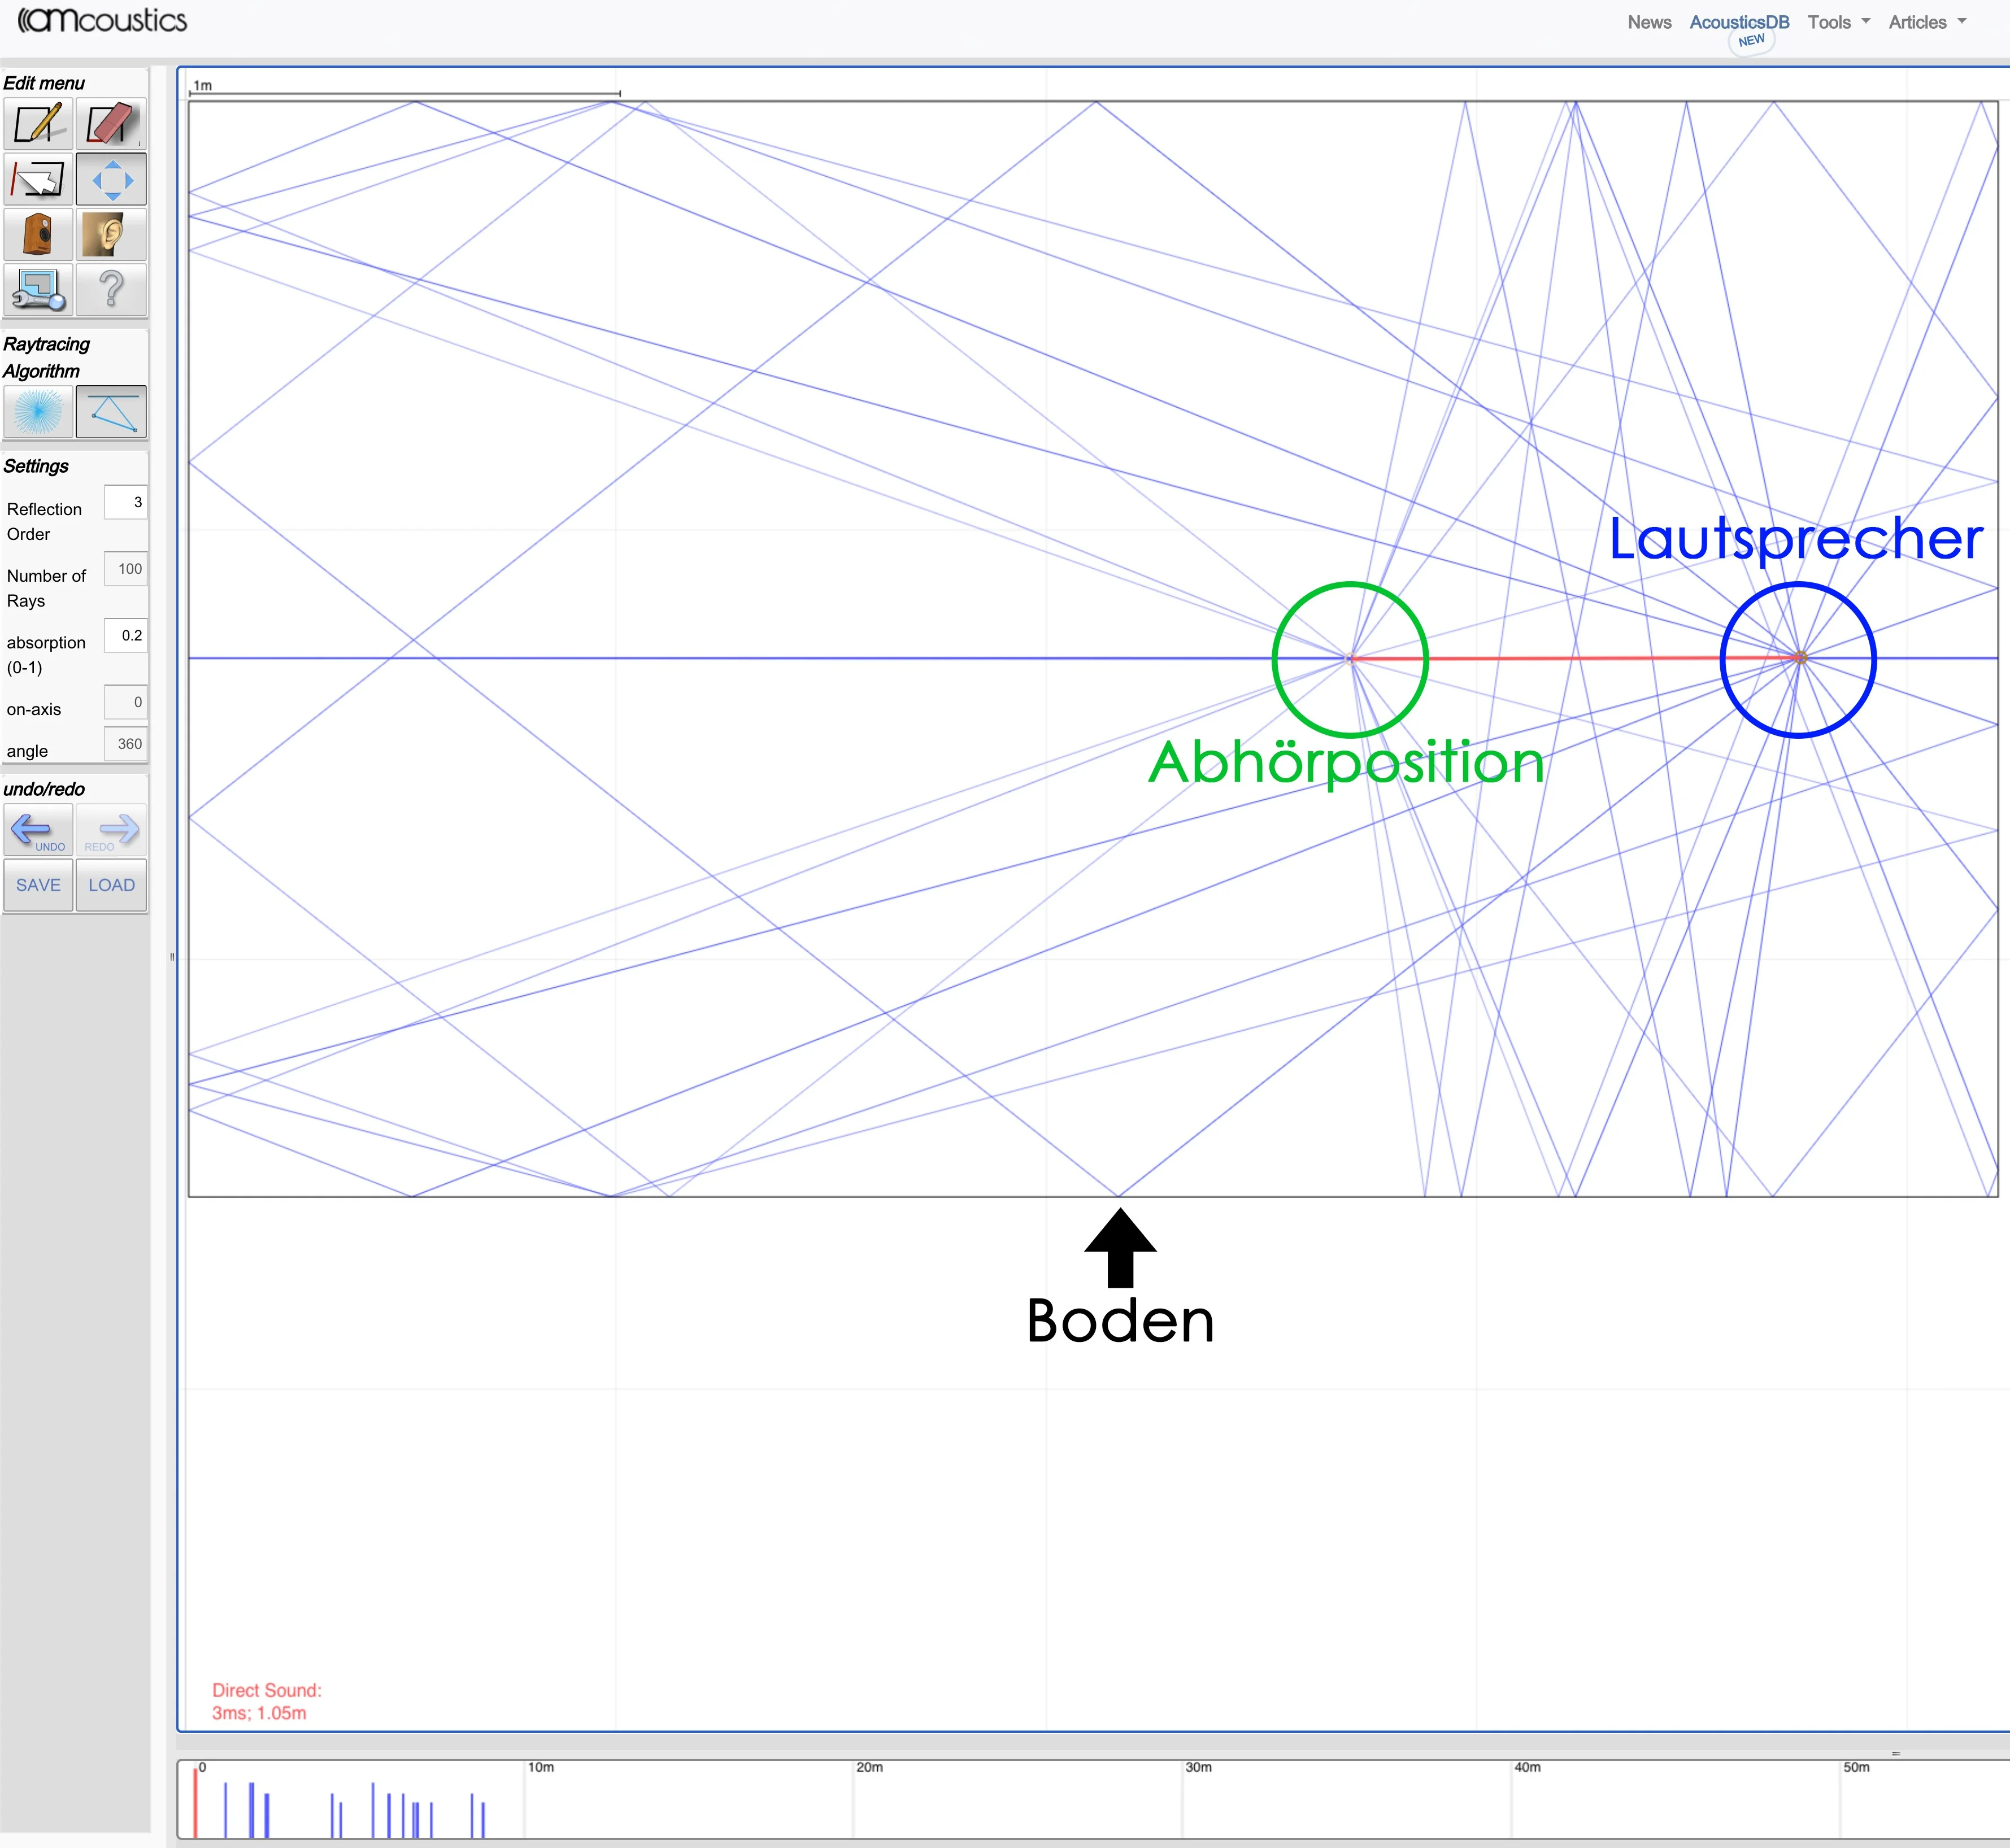Click the amcoustics logo
This screenshot has width=2010, height=1848.
103,20
